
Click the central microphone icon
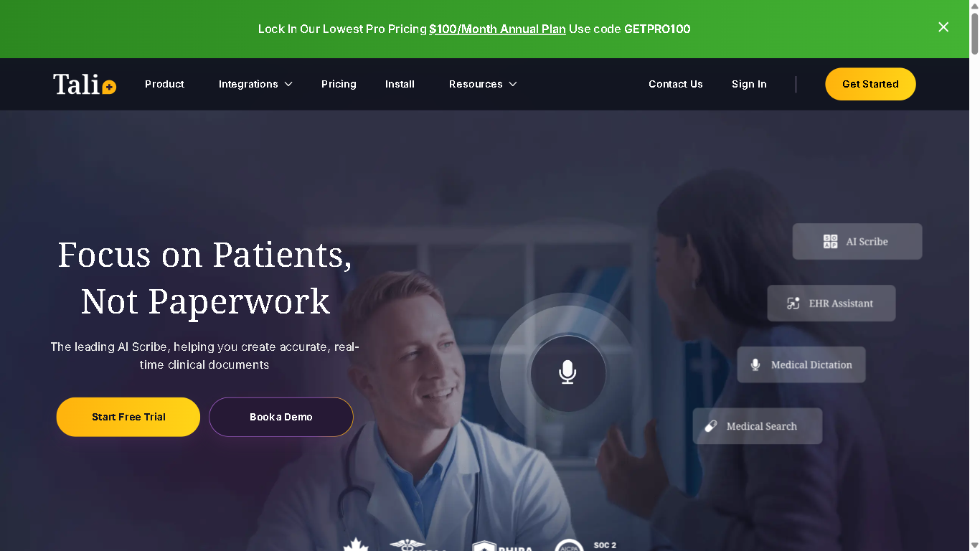click(567, 372)
